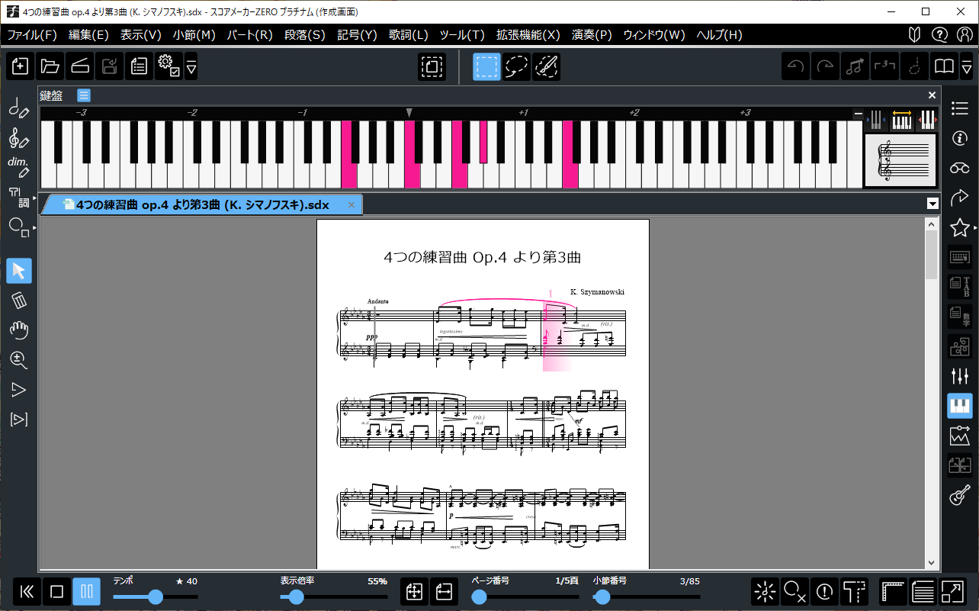Click the page frame selection icon
The image size is (979, 611).
tap(432, 67)
